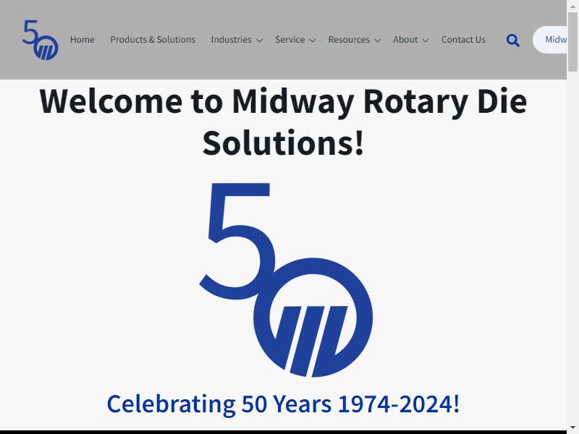Screen dimensions: 579x434
Task: Go to the Home page
Action: [83, 40]
